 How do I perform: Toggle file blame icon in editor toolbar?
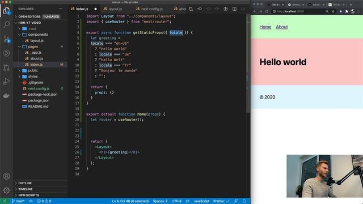[226, 9]
